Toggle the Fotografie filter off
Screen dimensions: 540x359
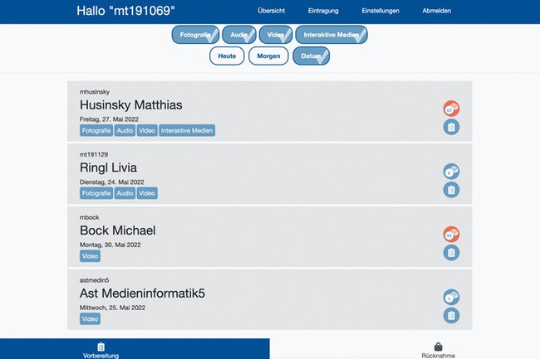point(196,35)
